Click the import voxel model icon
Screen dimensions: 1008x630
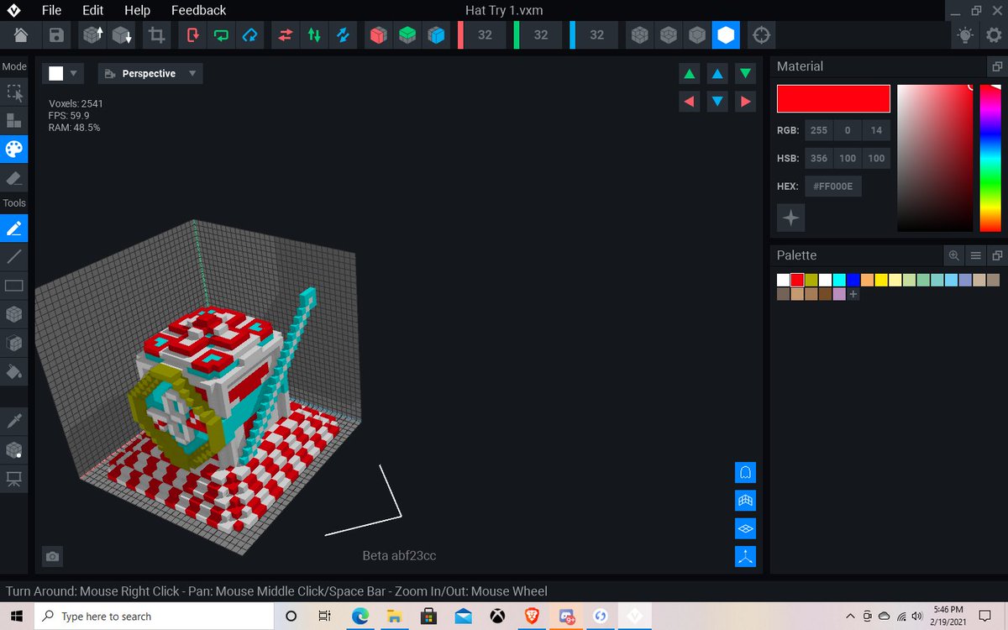[92, 35]
